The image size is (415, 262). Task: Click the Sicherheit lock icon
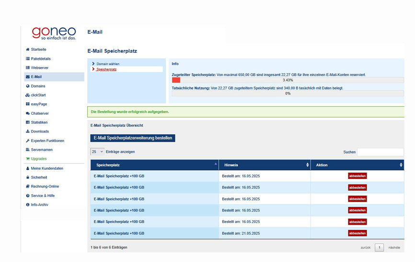(x=27, y=177)
